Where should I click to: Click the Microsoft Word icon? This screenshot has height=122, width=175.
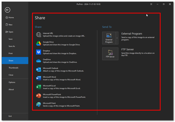pyautogui.click(x=38, y=78)
